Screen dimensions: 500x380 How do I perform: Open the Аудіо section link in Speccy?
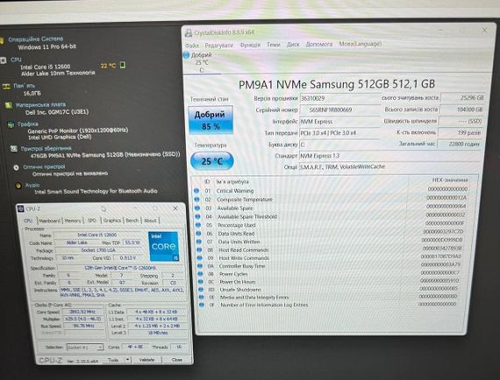tap(32, 185)
